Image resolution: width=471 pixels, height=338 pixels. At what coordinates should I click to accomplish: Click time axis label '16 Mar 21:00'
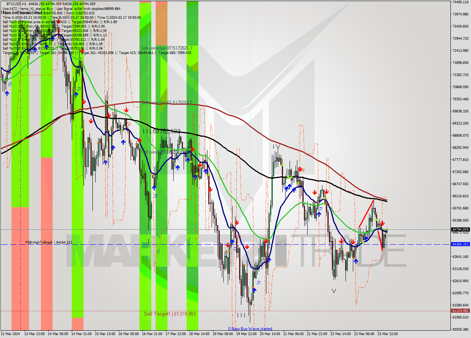pos(152,334)
